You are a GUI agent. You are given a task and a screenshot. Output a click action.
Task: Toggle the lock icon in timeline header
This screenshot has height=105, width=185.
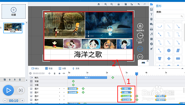pyautogui.click(x=60, y=73)
